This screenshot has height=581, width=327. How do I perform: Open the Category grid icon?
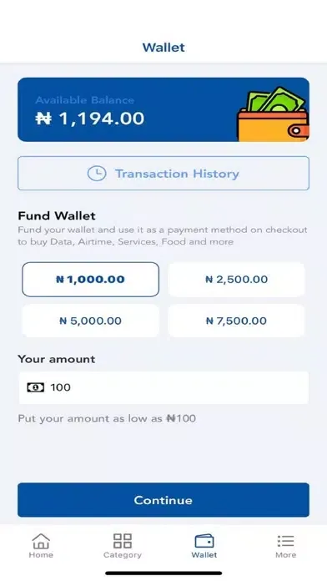coord(123,541)
